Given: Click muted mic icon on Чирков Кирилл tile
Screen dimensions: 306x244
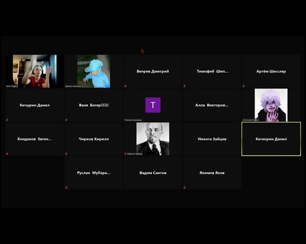Looking at the screenshot, I should 66,154.
